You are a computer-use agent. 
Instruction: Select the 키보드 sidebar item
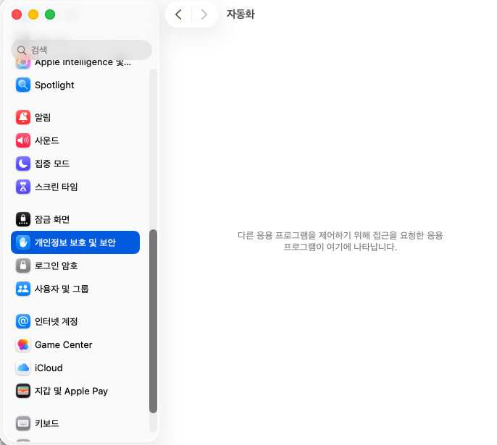75,423
